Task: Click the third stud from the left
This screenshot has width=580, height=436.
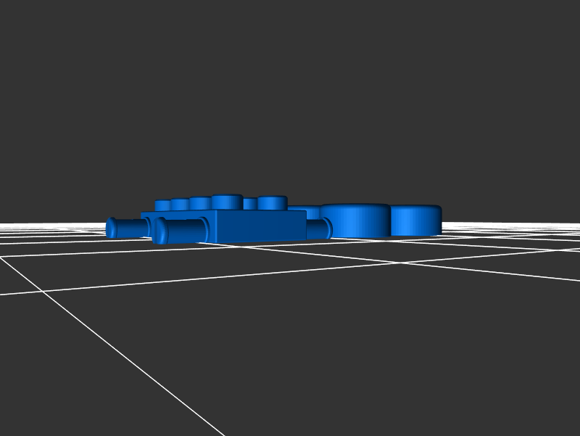Action: (199, 203)
